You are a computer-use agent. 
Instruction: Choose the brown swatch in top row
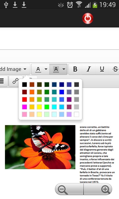tap(32, 85)
